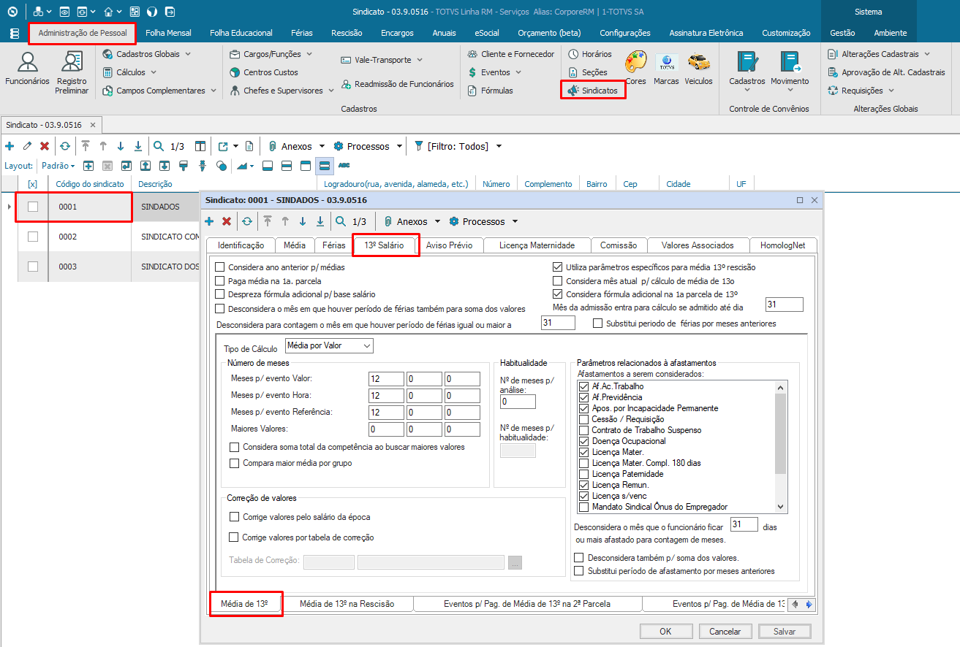This screenshot has width=960, height=647.
Task: Enable Corrige valores pelo salário da época
Action: [235, 517]
